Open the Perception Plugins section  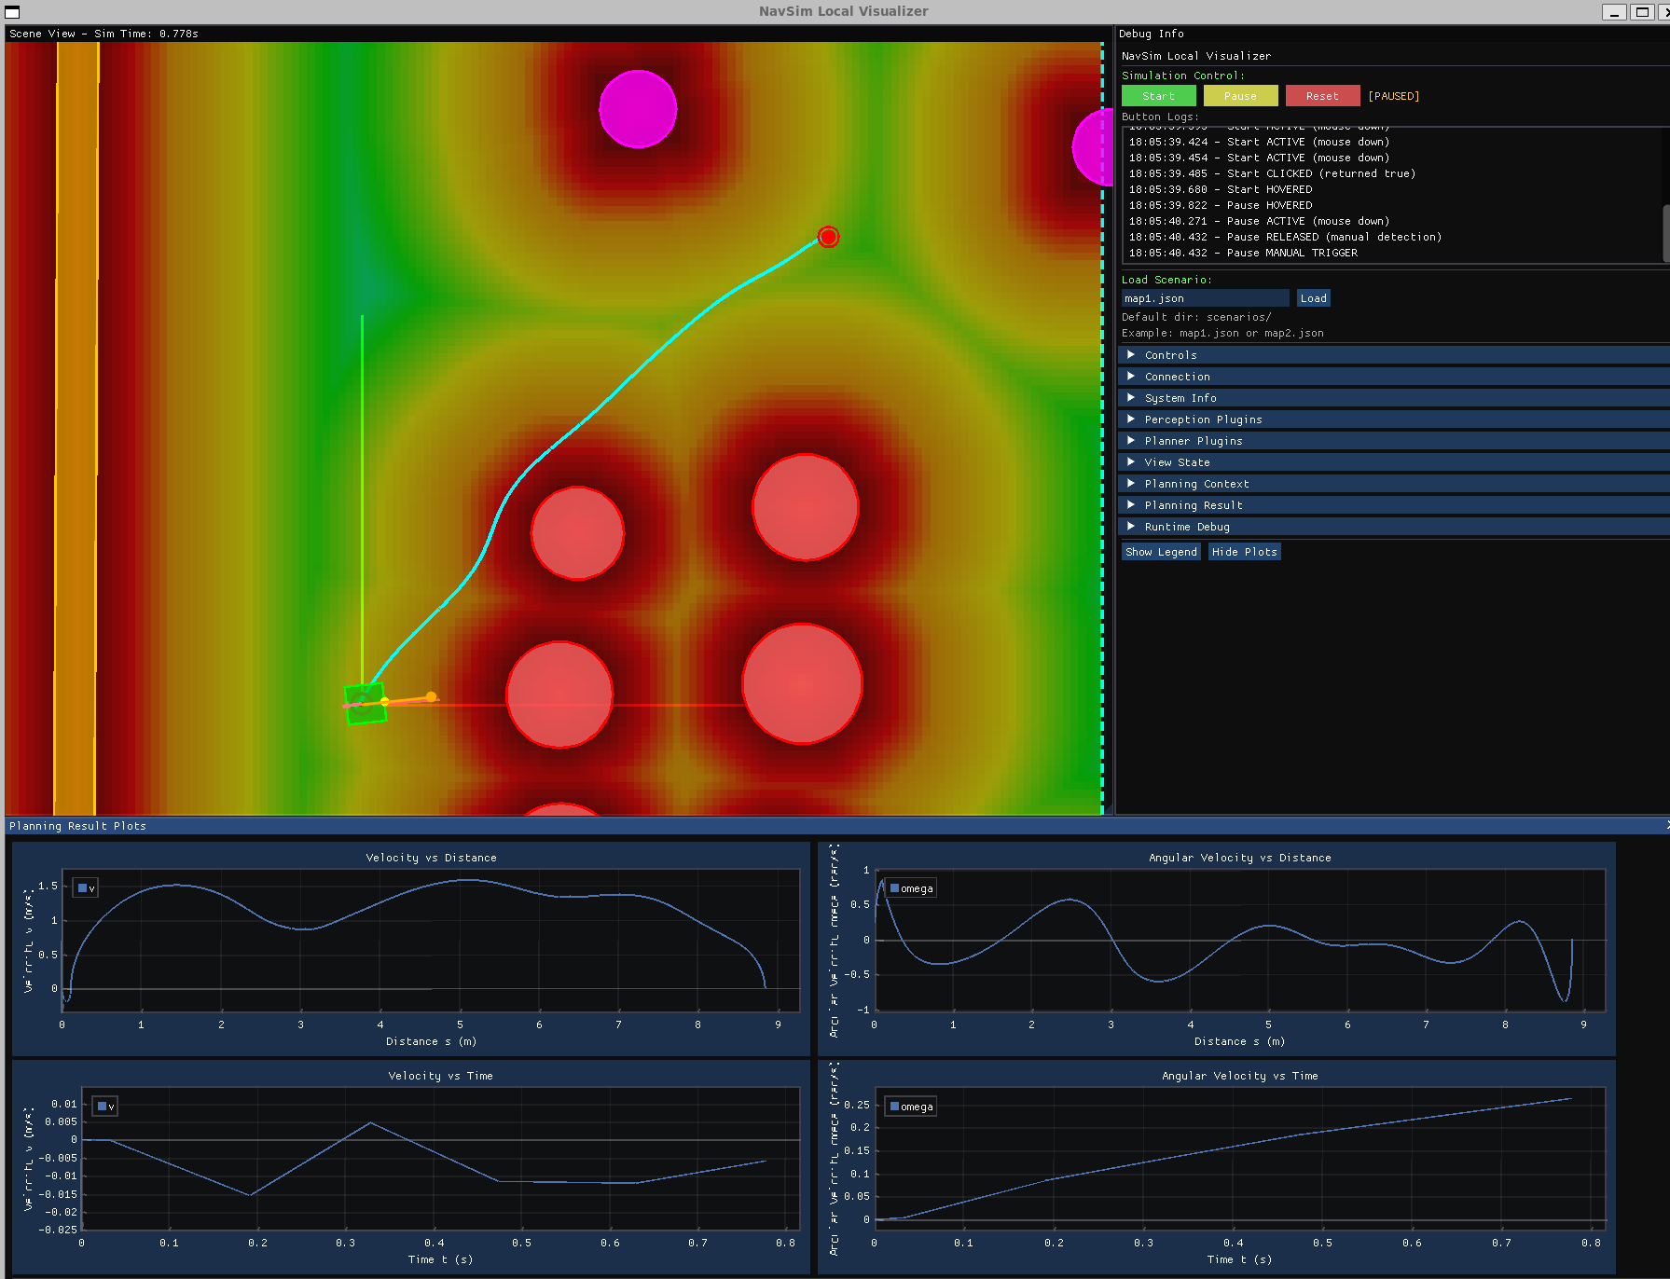click(x=1203, y=419)
